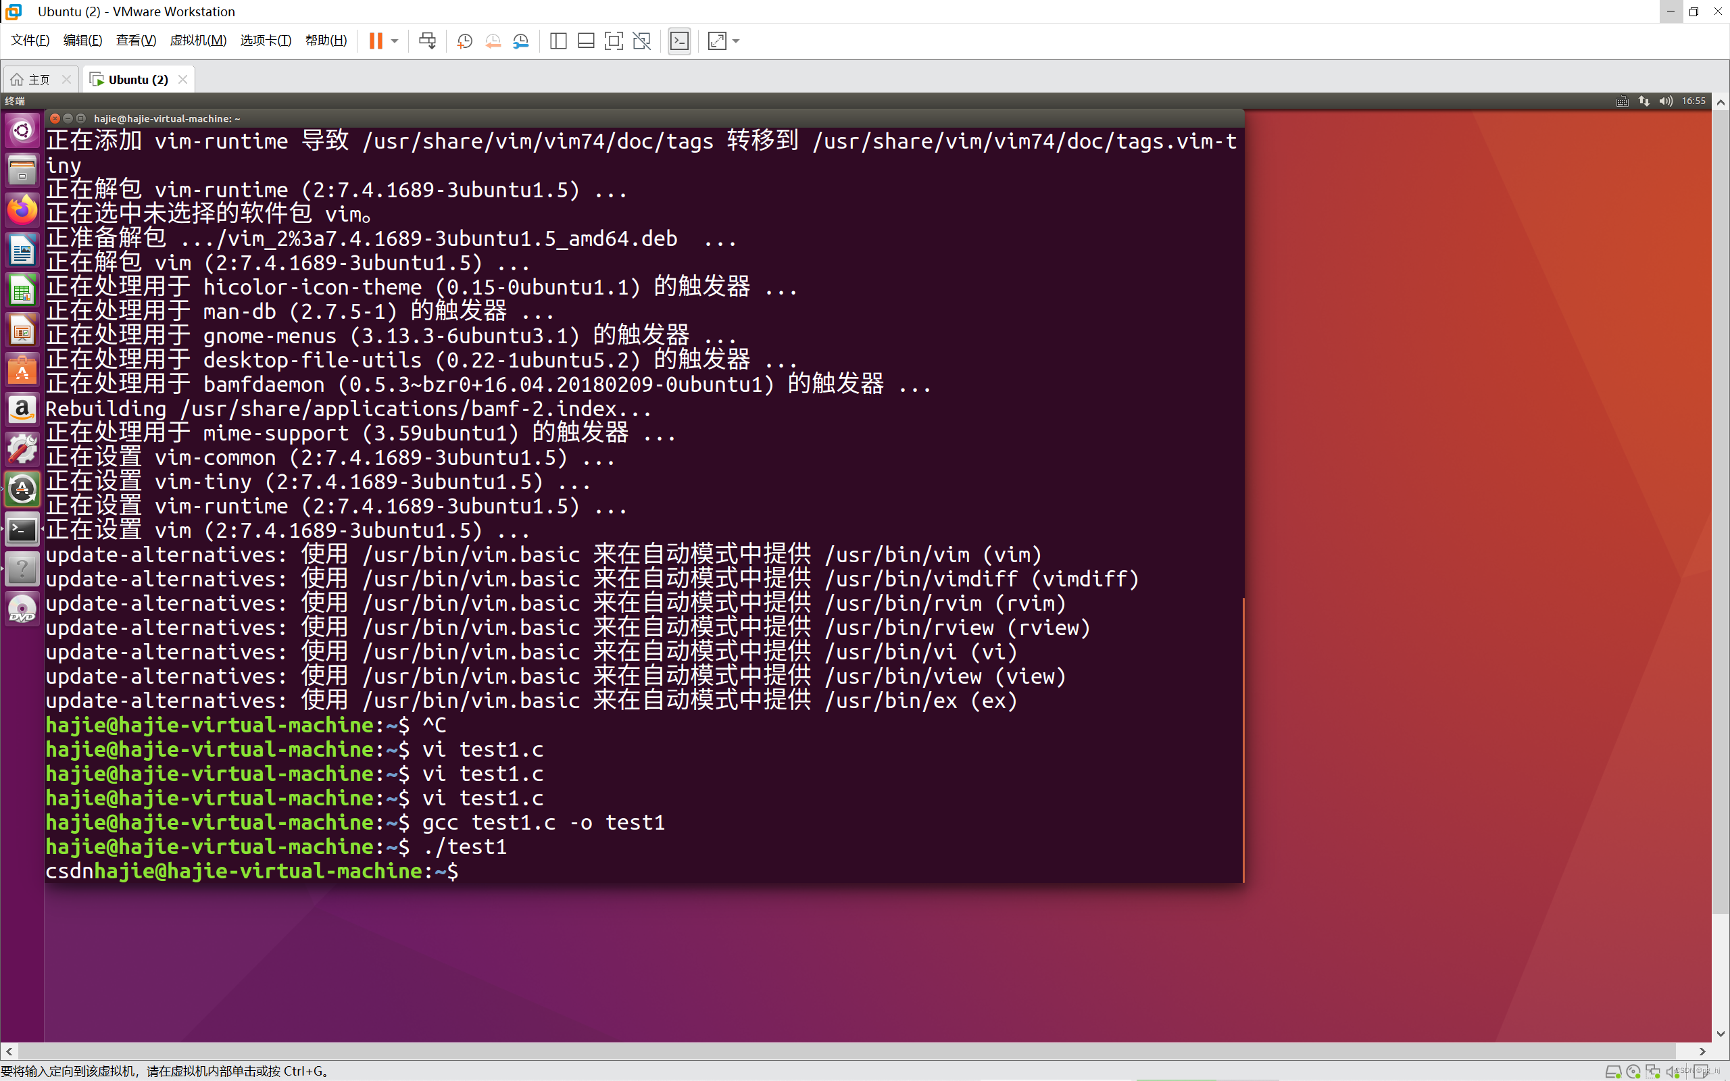Switch to Unity mode
Image resolution: width=1730 pixels, height=1081 pixels.
pos(642,41)
